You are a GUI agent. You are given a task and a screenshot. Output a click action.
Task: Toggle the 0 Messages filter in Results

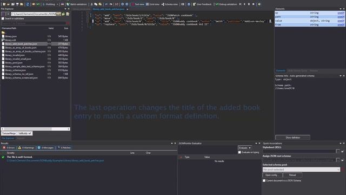45,148
